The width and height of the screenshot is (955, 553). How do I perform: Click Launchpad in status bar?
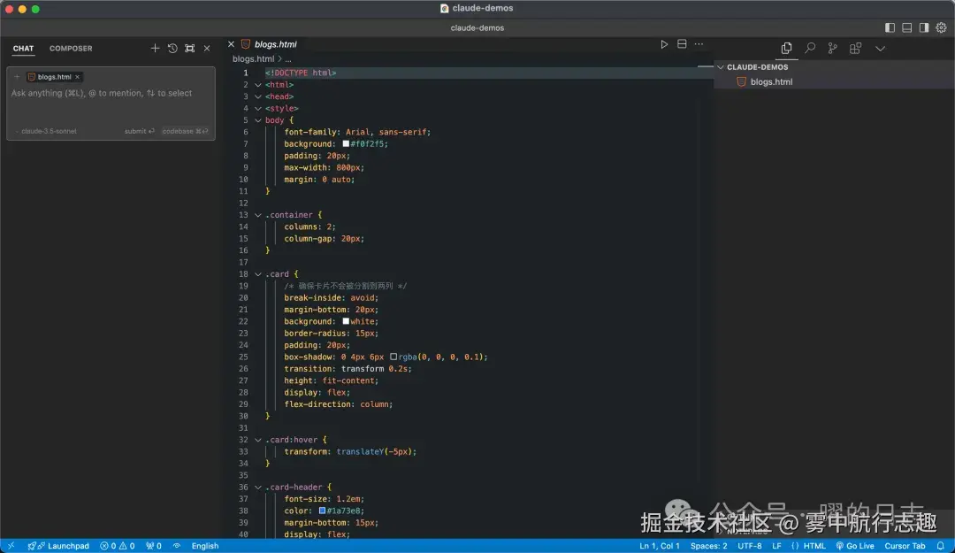coord(58,546)
